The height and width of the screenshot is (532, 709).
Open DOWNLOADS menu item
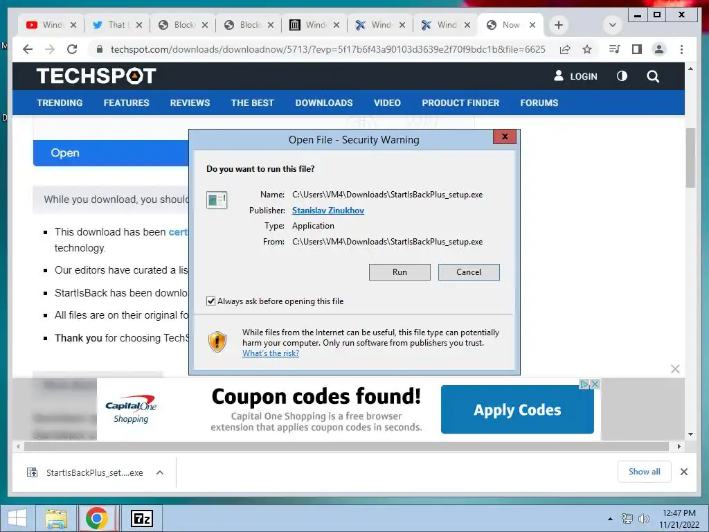coord(324,103)
